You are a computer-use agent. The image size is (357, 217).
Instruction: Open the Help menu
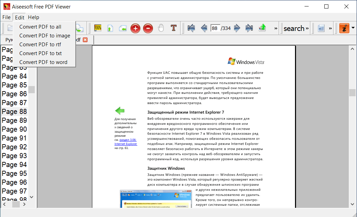pyautogui.click(x=33, y=17)
